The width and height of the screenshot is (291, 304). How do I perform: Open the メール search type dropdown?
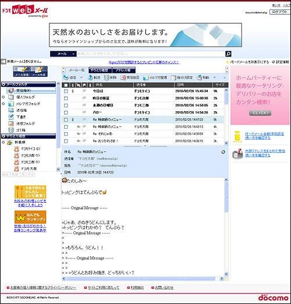(x=63, y=54)
